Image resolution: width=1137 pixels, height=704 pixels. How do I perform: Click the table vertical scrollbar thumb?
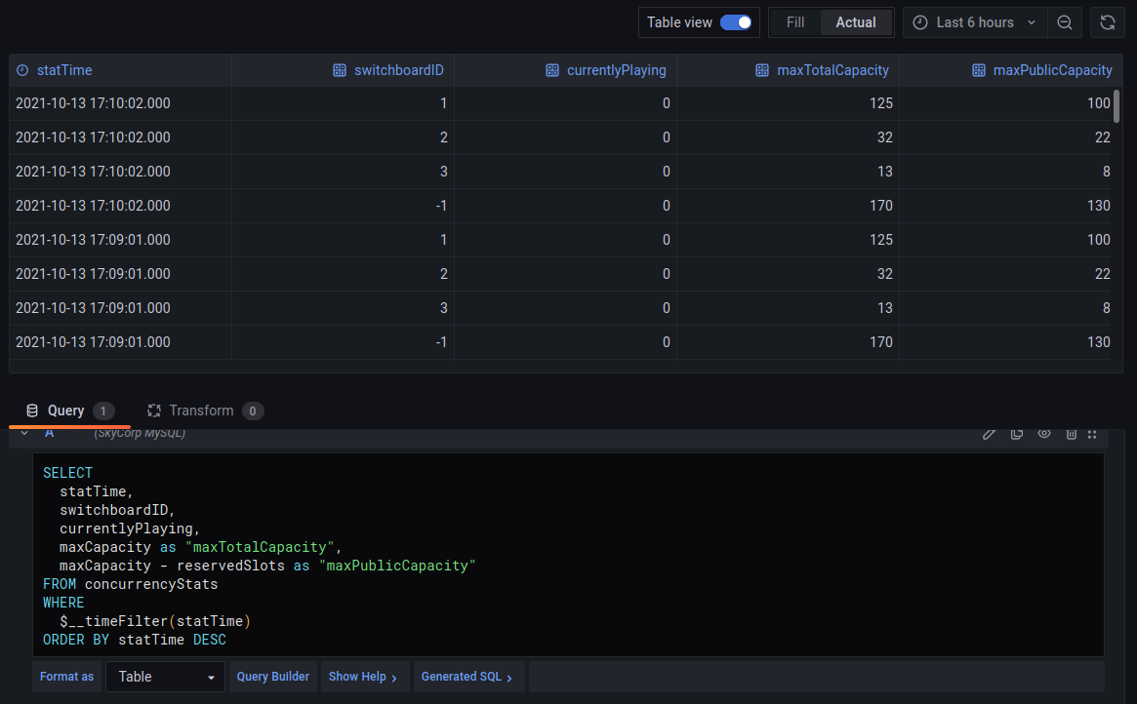tap(1116, 105)
